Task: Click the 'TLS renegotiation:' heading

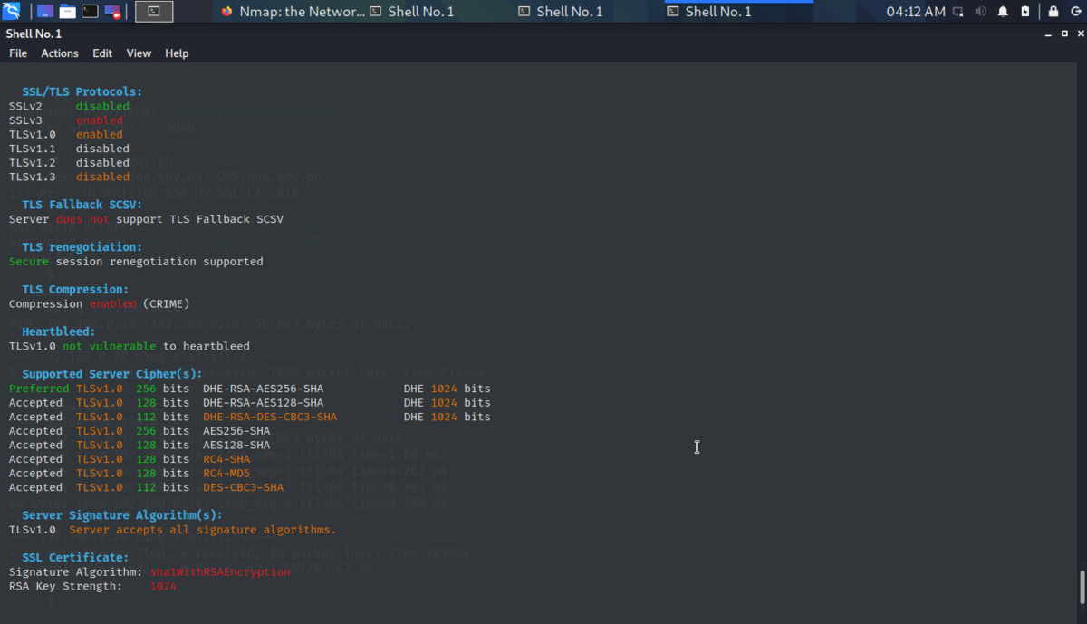Action: pyautogui.click(x=82, y=247)
